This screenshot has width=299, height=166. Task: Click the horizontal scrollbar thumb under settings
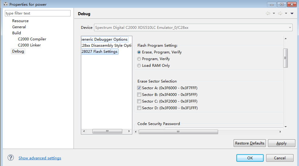178,132
